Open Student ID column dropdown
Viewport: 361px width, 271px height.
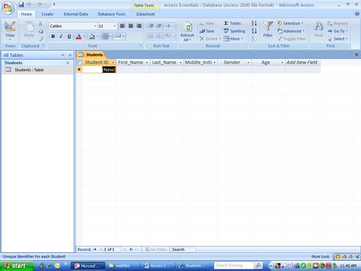click(113, 62)
